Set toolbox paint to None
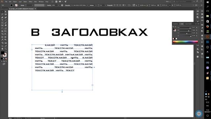This screenshot has width=211, height=119. pos(6,59)
